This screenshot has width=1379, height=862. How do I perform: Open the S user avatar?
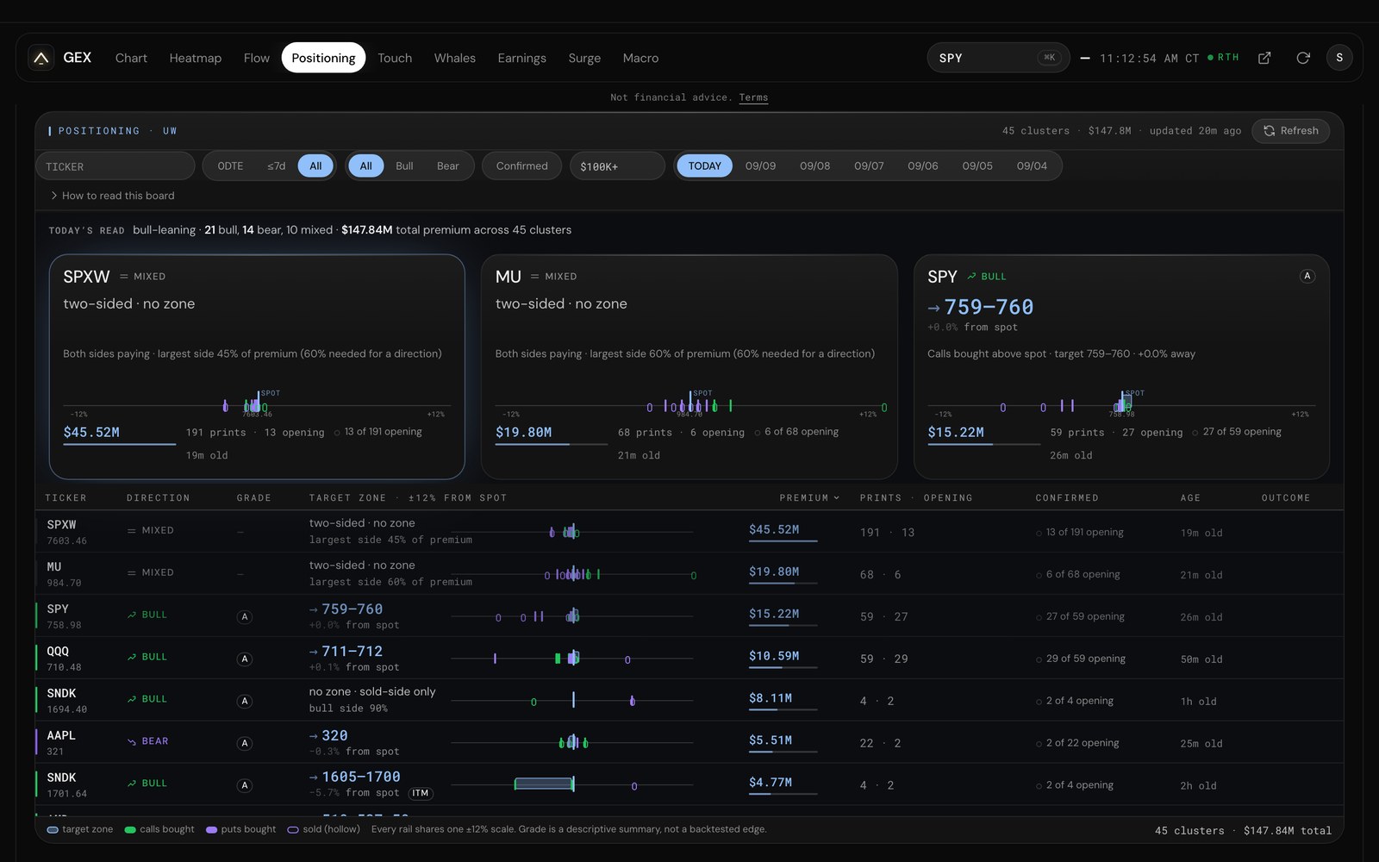tap(1339, 58)
